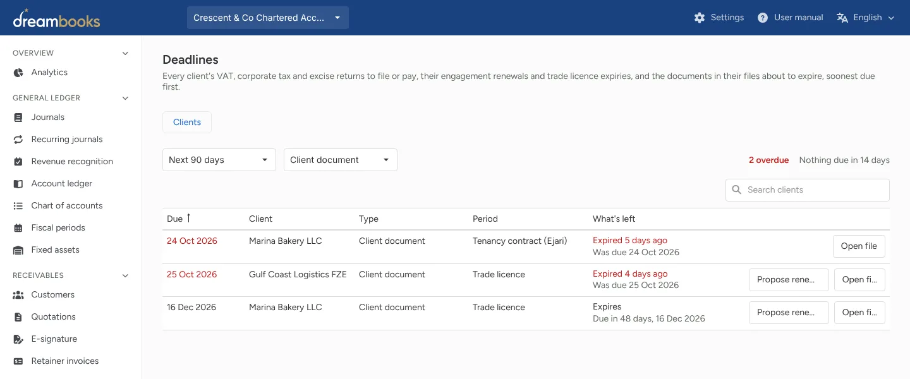Click the Analytics pie chart icon
Viewport: 910px width, 379px height.
pyautogui.click(x=18, y=73)
